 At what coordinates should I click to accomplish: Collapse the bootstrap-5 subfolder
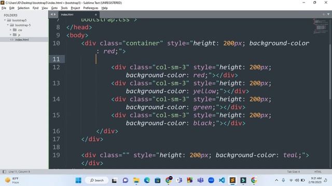coord(8,25)
